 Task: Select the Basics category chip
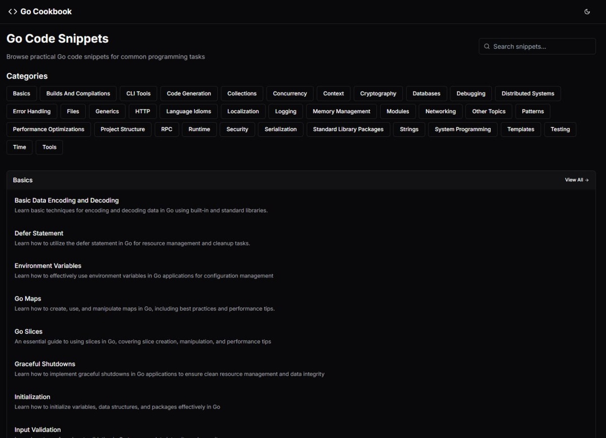[22, 93]
